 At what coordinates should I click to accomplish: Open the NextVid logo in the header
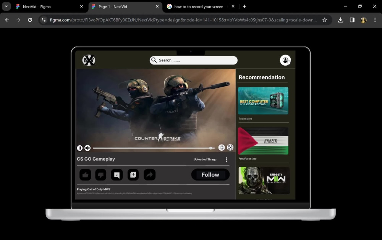(x=89, y=60)
